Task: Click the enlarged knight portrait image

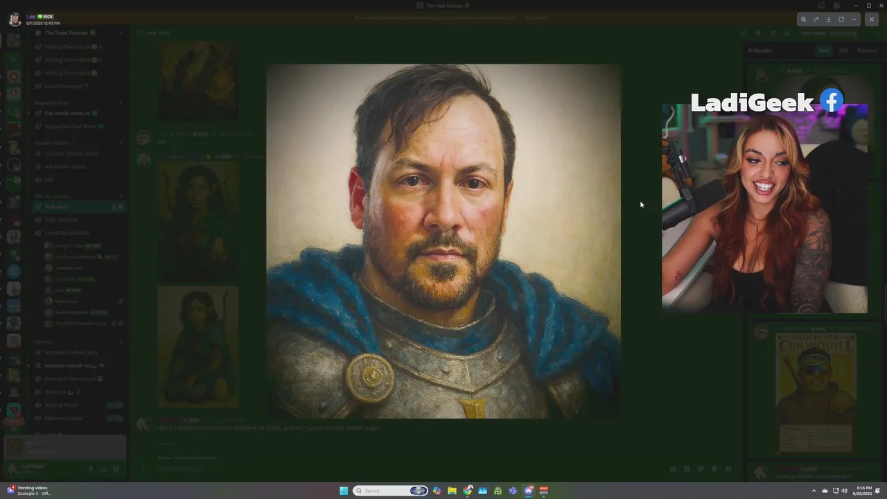Action: pyautogui.click(x=443, y=241)
